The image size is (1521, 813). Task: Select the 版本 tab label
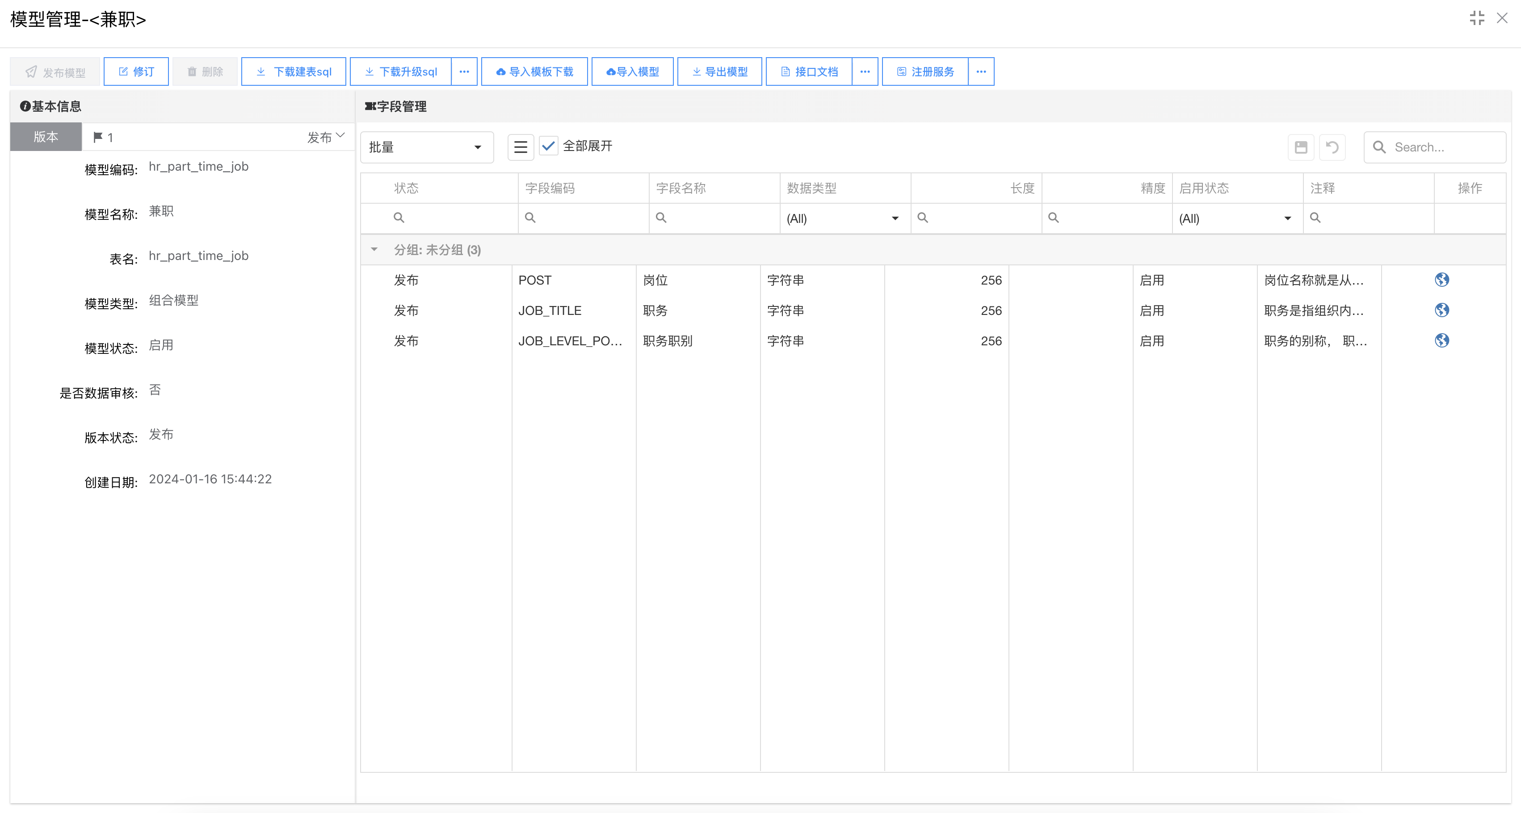click(x=46, y=137)
